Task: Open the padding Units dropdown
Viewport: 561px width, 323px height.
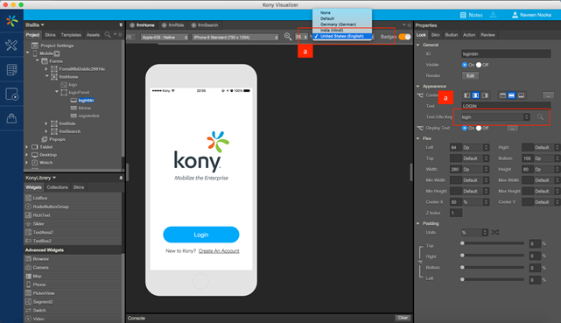Action: [474, 233]
